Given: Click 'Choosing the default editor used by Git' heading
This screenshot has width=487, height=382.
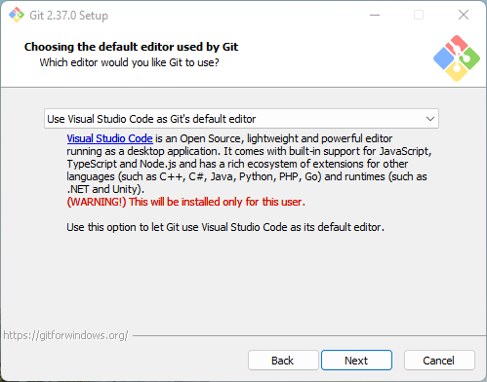Looking at the screenshot, I should (131, 47).
